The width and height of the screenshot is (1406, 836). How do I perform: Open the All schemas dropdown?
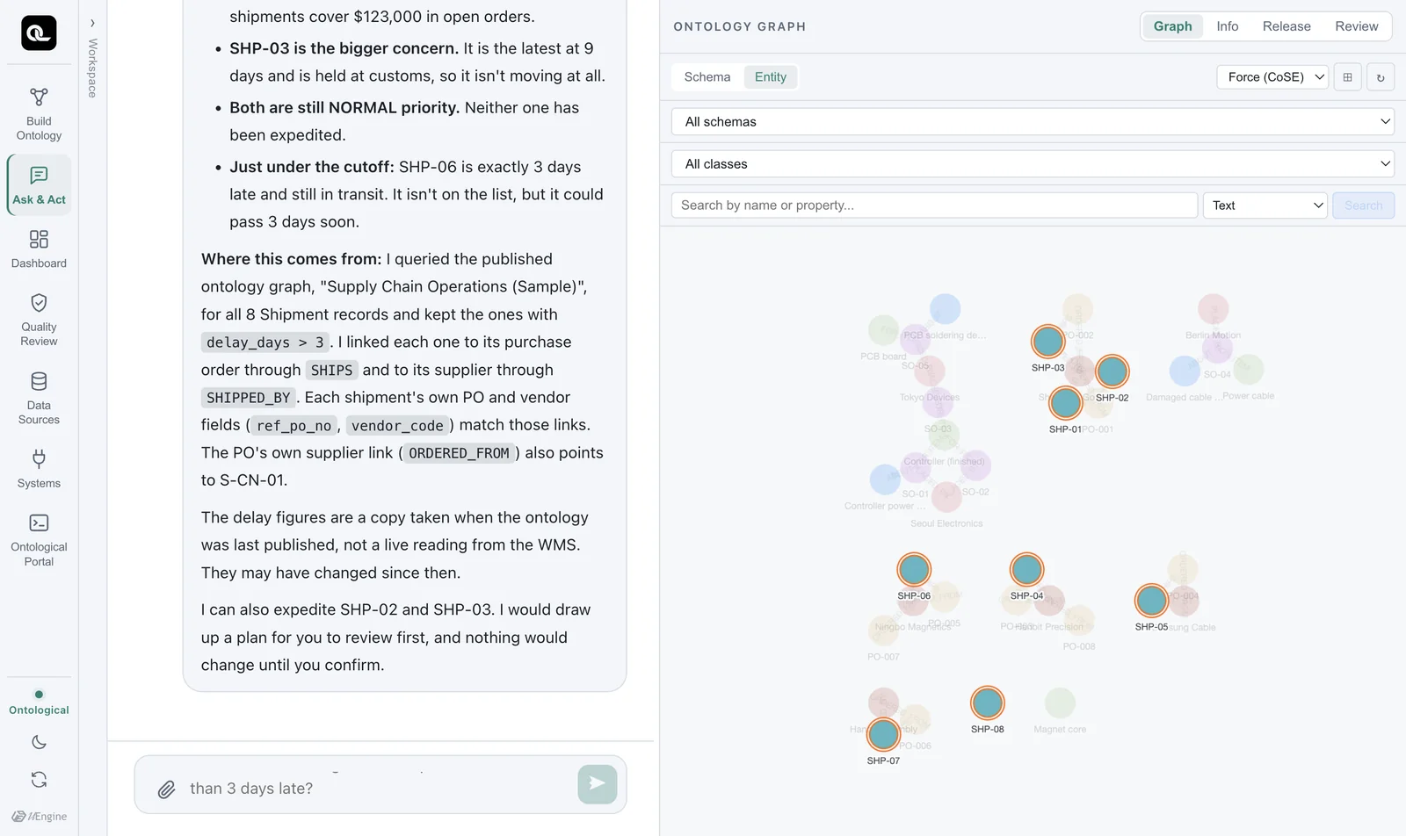(x=1033, y=122)
